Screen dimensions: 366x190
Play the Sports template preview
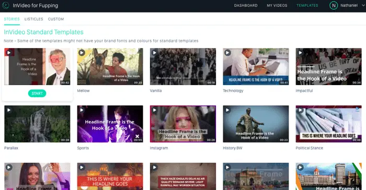pos(82,110)
